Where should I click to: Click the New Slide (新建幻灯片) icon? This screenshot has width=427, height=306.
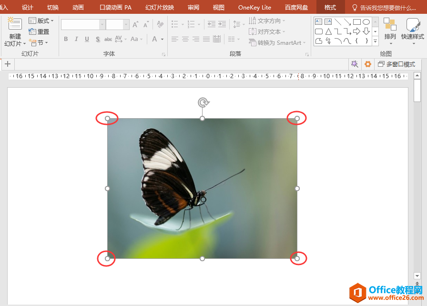click(x=15, y=25)
